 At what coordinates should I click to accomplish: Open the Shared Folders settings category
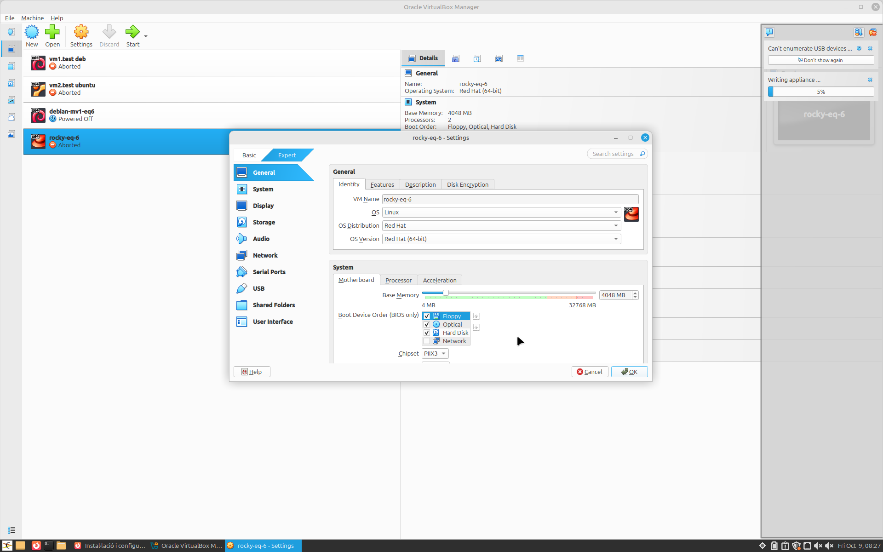274,305
